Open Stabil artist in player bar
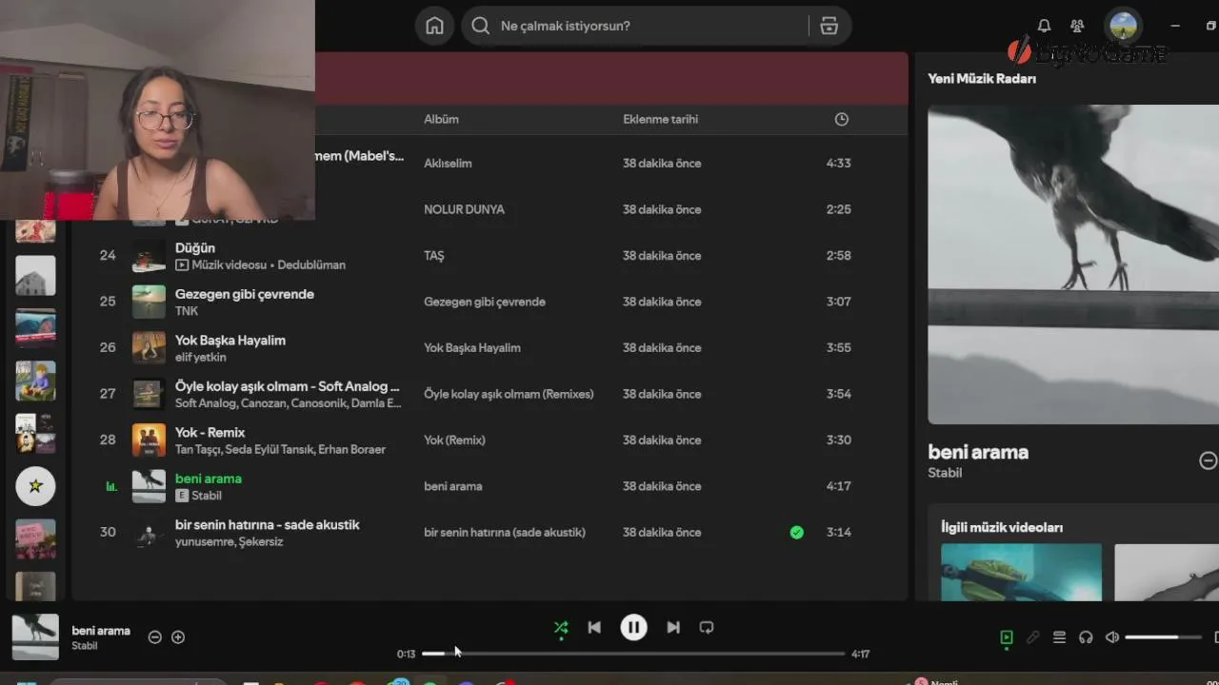 click(85, 646)
